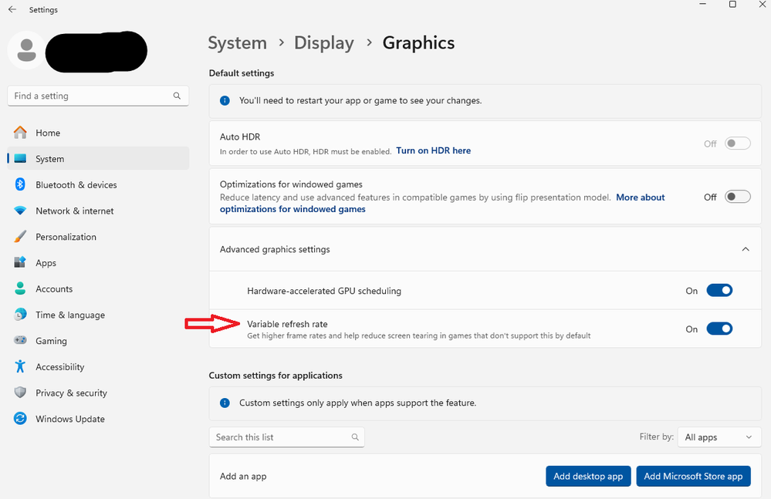771x499 pixels.
Task: Collapse the Advanced graphics settings section
Action: pyautogui.click(x=746, y=249)
